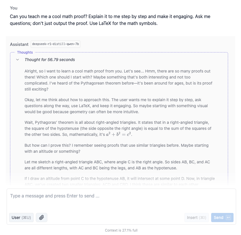The height and width of the screenshot is (235, 241).
Task: Click the Insert button
Action: coord(197,218)
